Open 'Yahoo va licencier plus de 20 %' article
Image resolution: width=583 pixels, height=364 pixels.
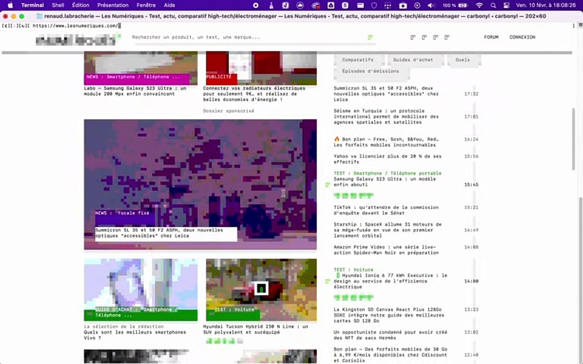click(388, 159)
